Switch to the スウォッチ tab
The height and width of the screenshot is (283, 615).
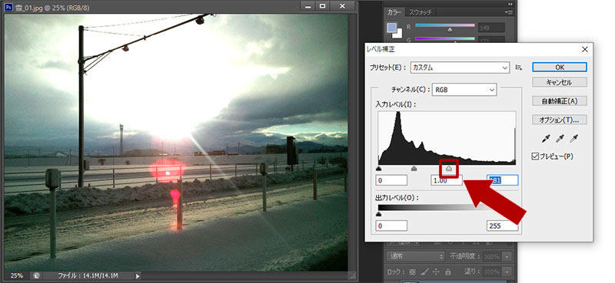click(x=420, y=12)
